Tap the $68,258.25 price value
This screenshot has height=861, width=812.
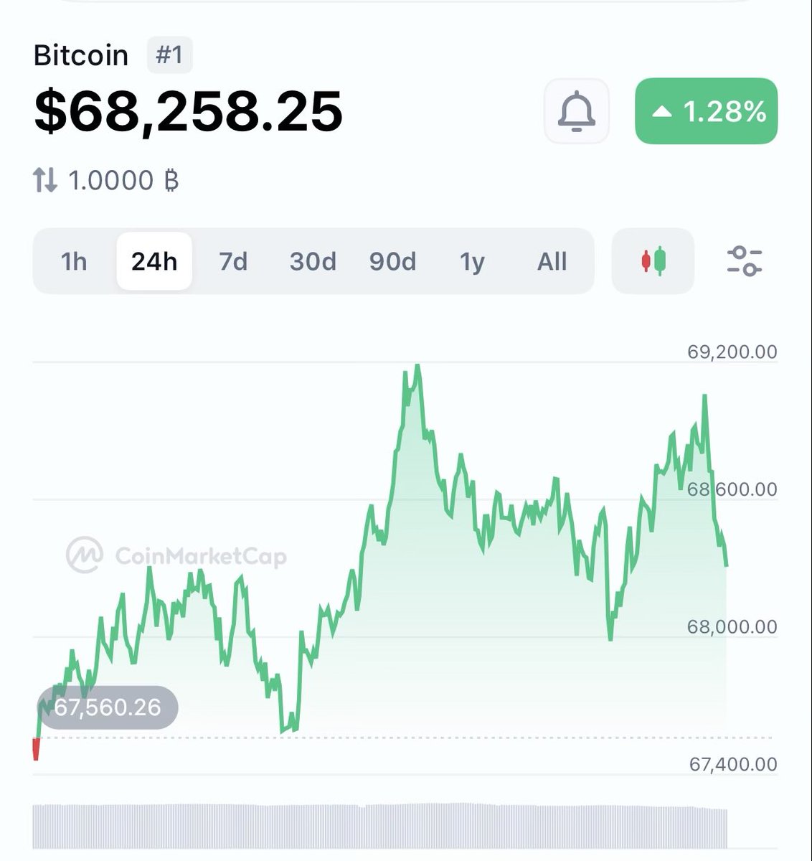coord(189,111)
